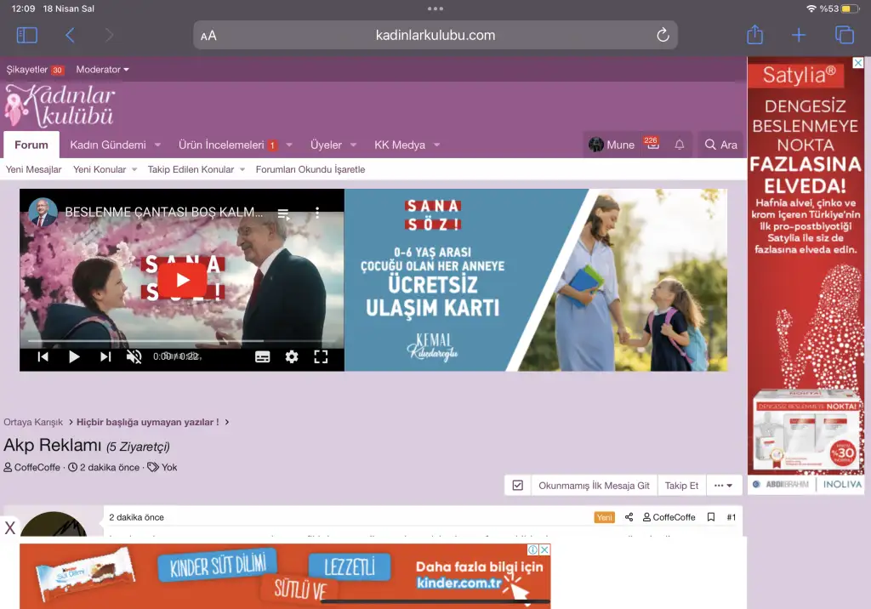Open the Mune account menu

coord(611,145)
